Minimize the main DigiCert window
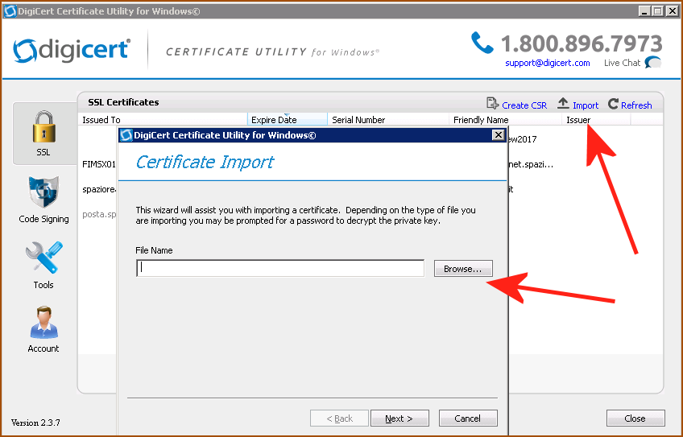 click(644, 11)
